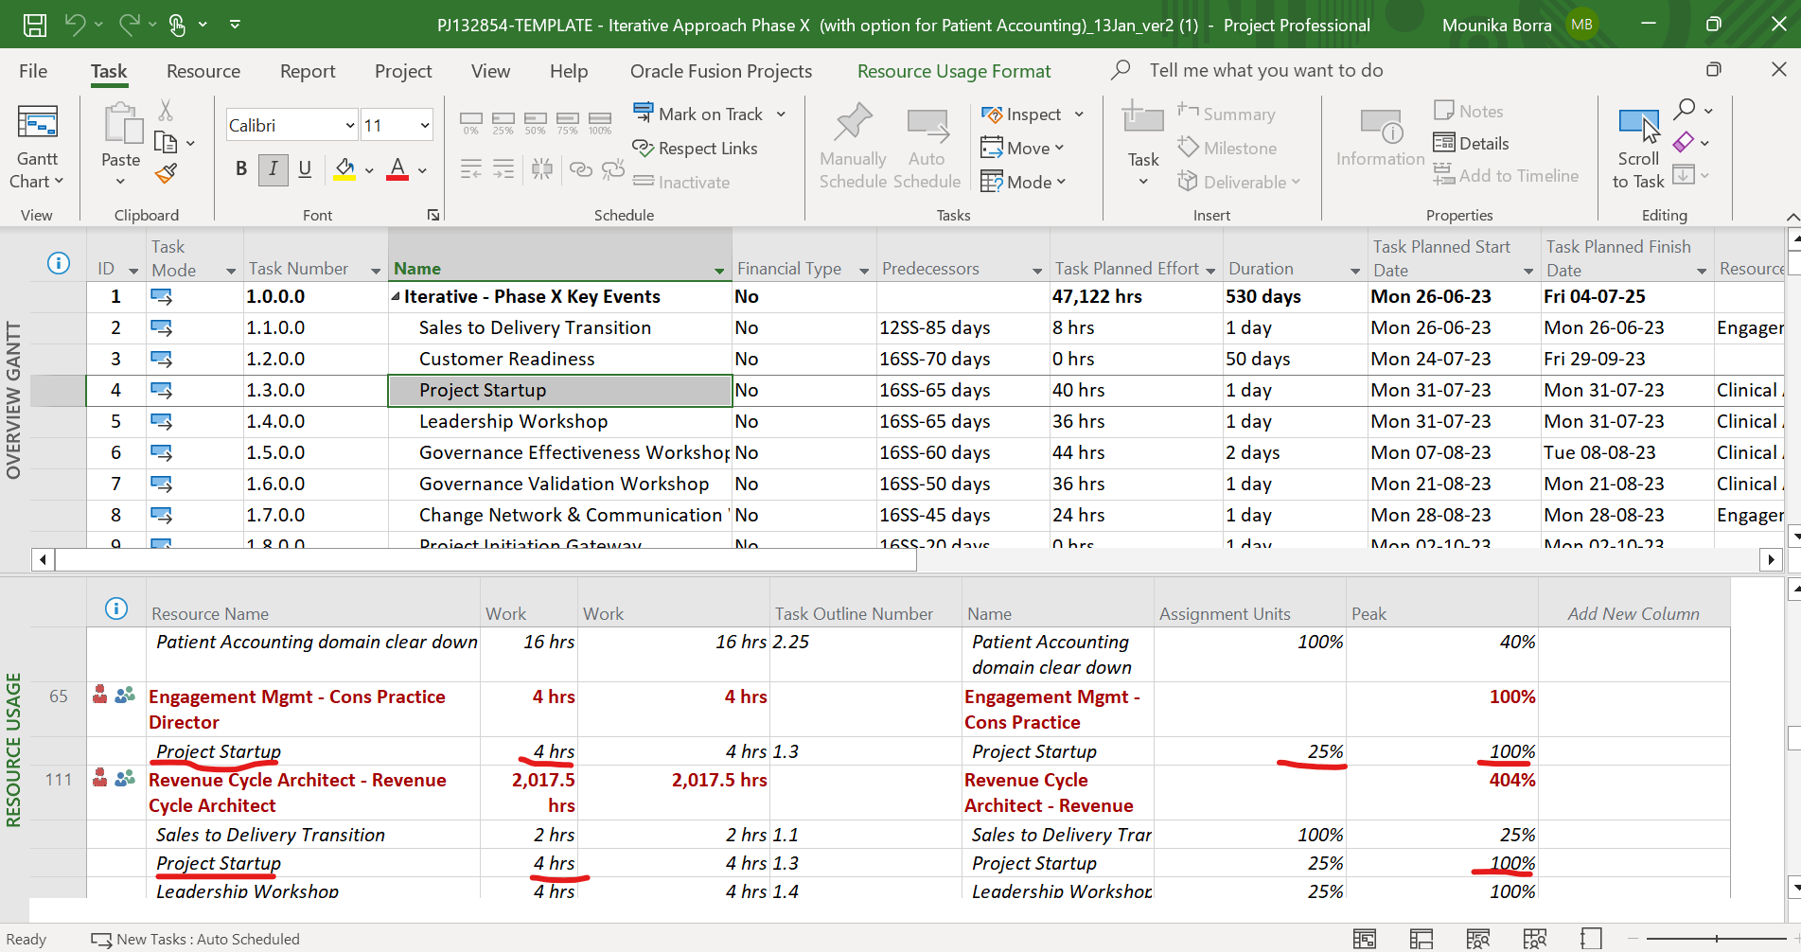Select Leadership Workshop task name cell
The width and height of the screenshot is (1801, 952).
coord(560,421)
